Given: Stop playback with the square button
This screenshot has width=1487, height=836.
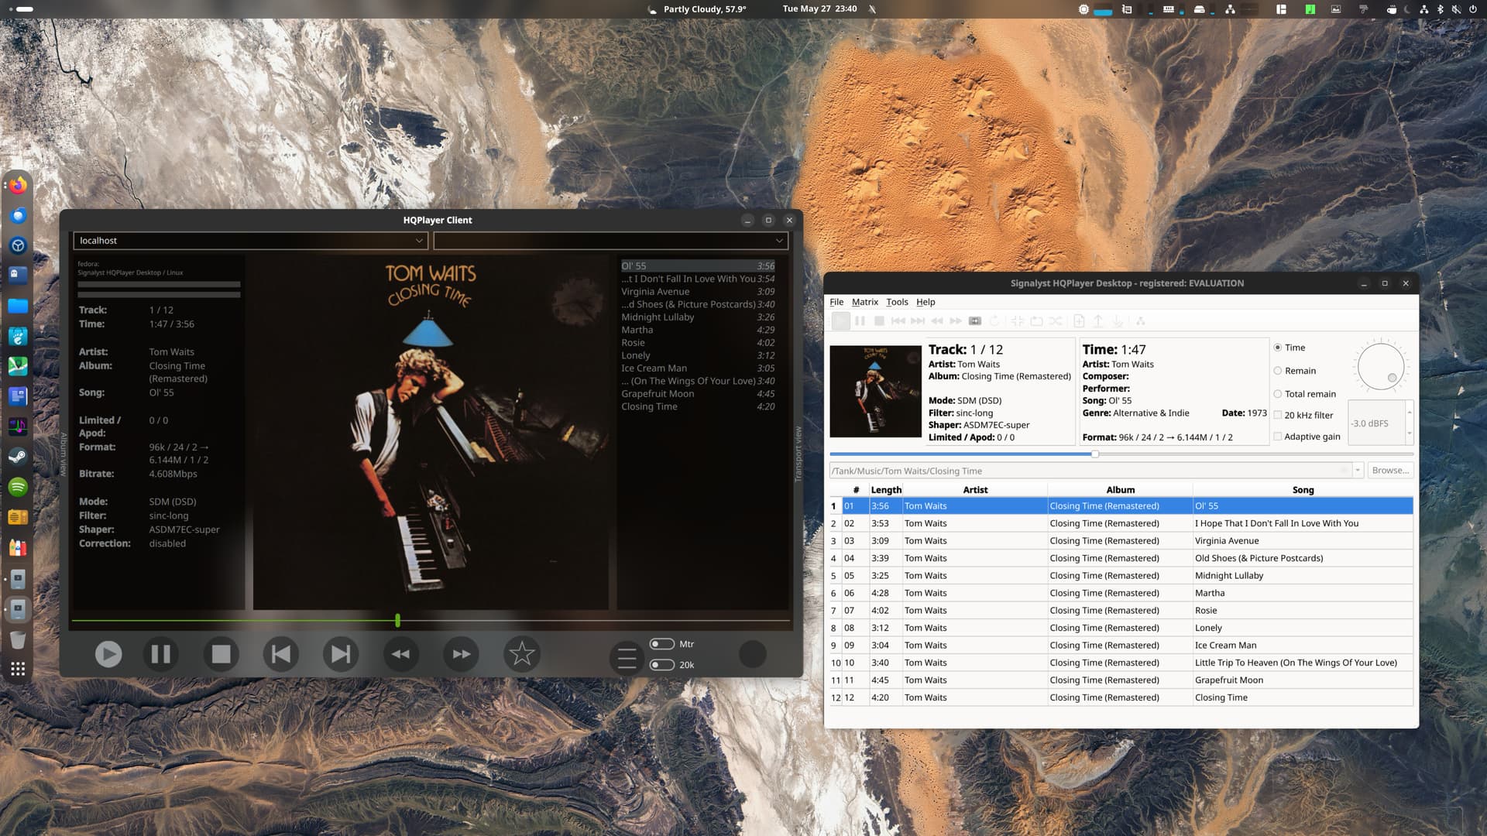Looking at the screenshot, I should [x=221, y=654].
